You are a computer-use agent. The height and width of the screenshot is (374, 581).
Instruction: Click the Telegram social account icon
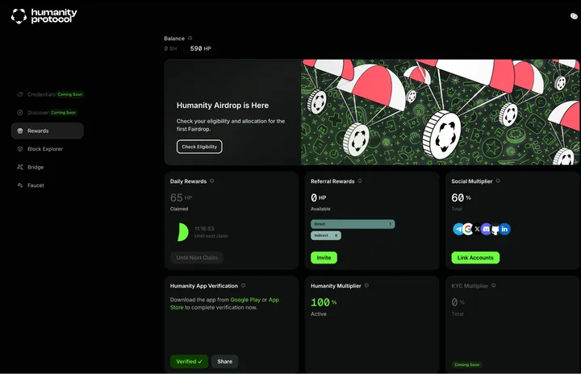coord(458,229)
